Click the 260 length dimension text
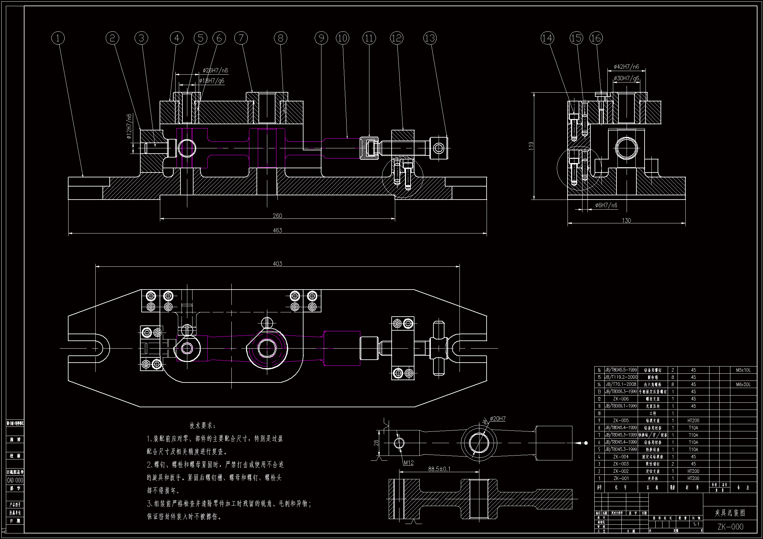Screen dimensions: 763x539 click(x=277, y=216)
